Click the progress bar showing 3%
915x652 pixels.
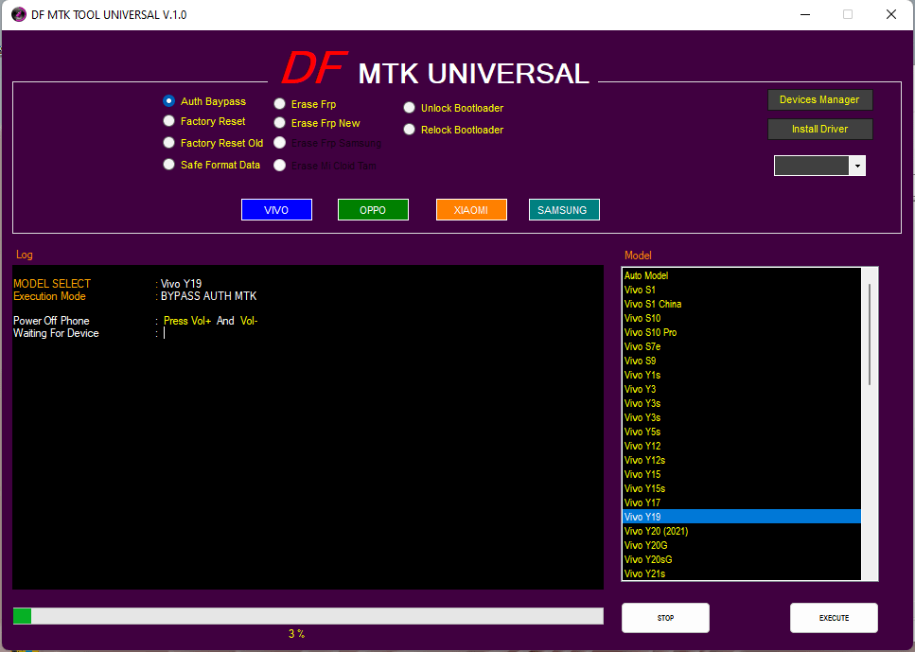306,616
